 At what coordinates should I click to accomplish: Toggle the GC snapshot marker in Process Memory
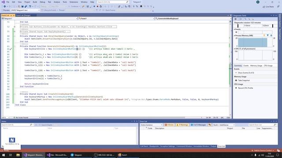tap(264, 36)
